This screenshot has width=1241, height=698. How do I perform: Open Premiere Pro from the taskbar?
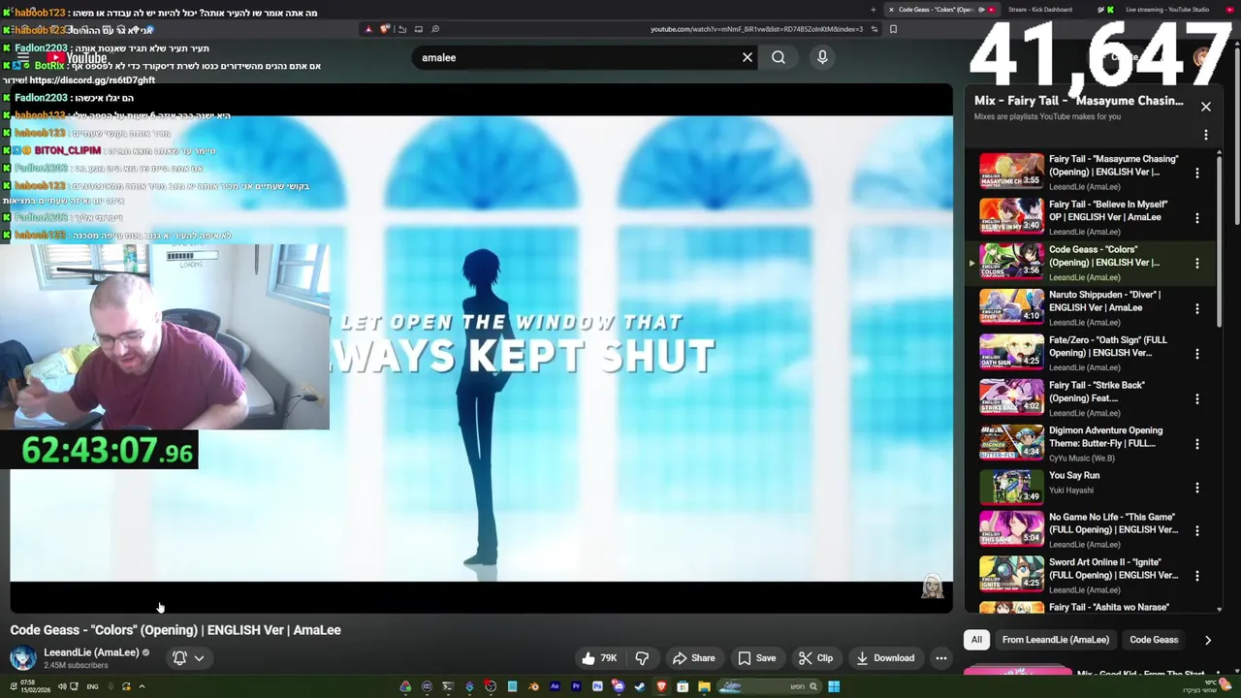[576, 686]
